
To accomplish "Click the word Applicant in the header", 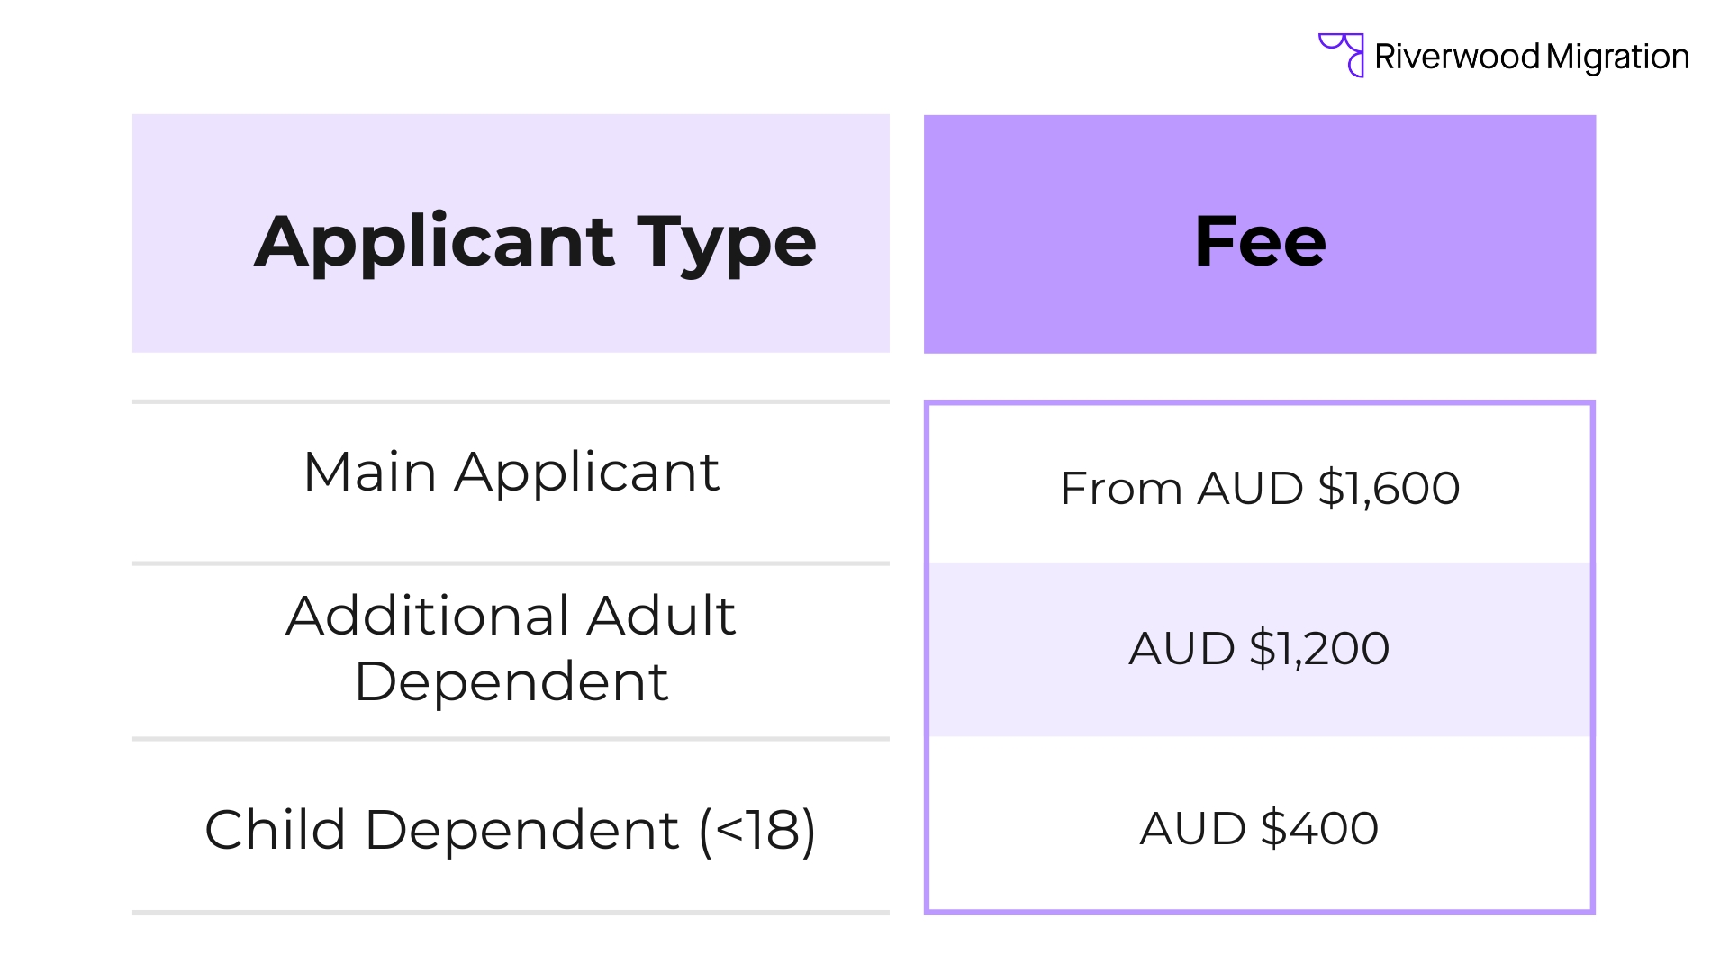I will coord(435,245).
